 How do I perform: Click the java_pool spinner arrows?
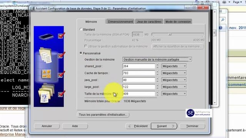tap(157, 80)
